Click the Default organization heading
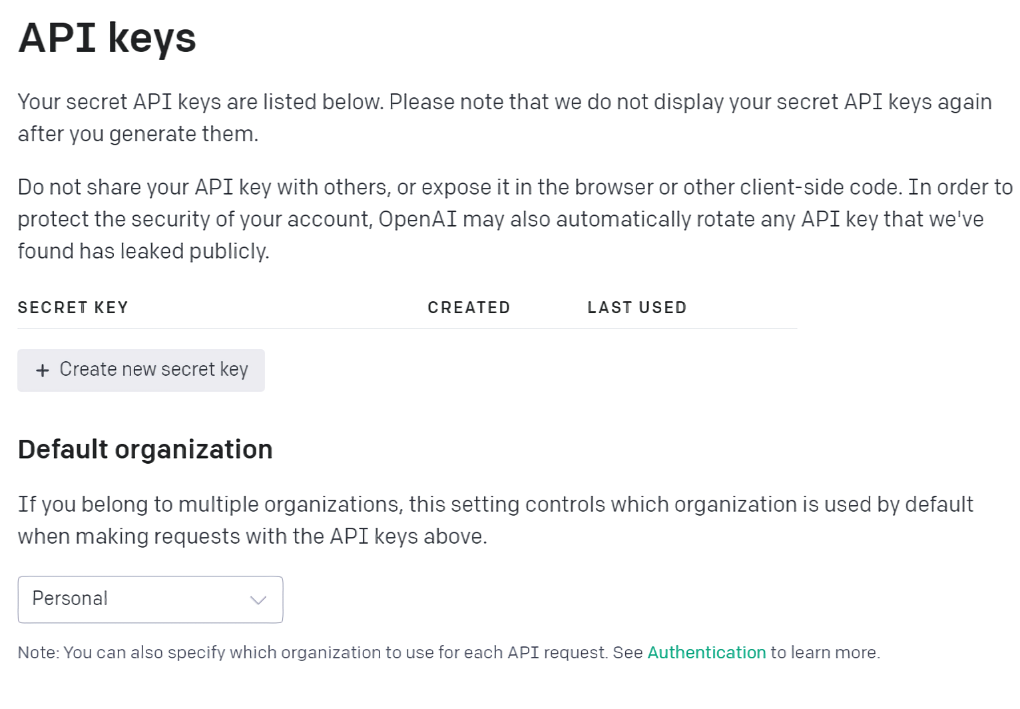The image size is (1020, 709). (145, 450)
